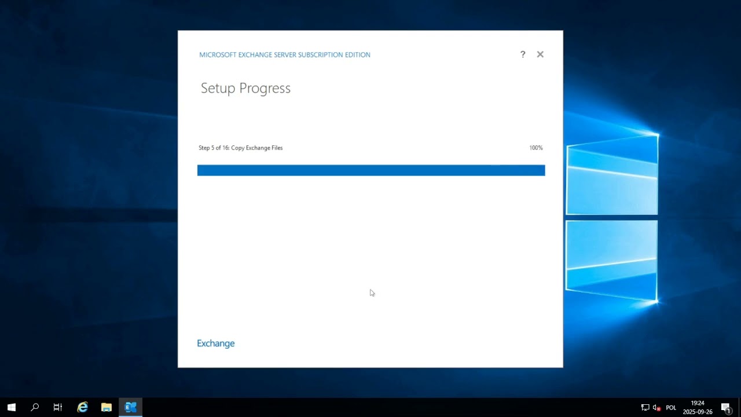Click the Setup Progress heading
The image size is (741, 417).
pyautogui.click(x=245, y=88)
